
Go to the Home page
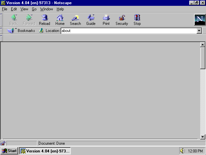(60, 20)
